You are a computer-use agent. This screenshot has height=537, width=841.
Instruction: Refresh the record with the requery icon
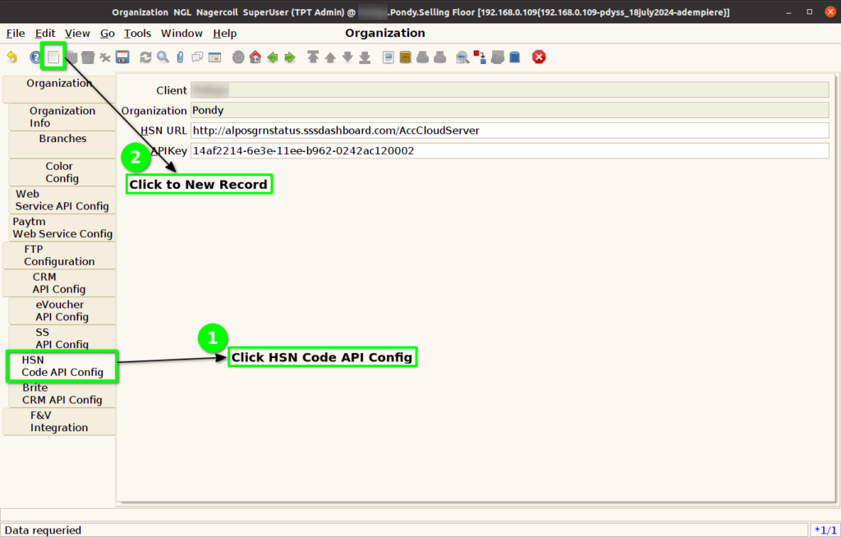[145, 57]
